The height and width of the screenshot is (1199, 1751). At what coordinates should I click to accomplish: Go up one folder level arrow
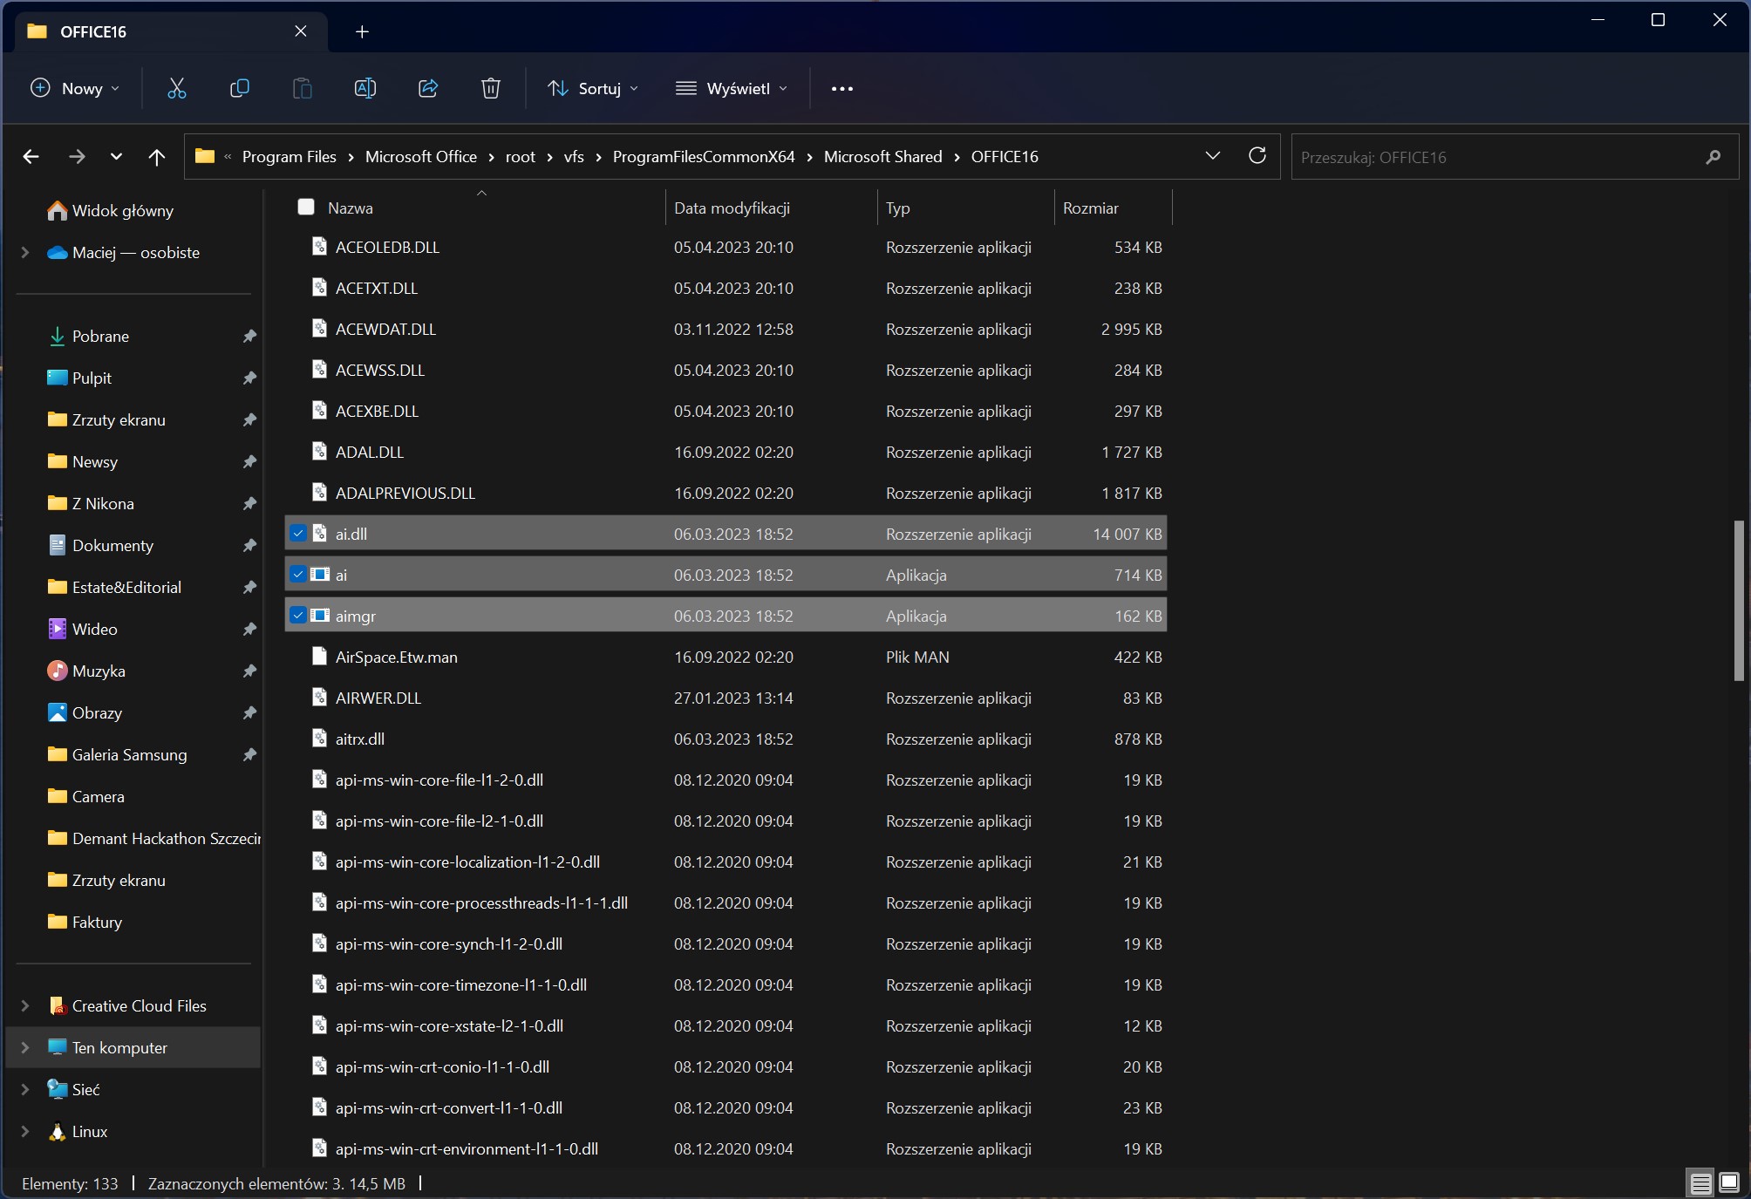click(157, 157)
